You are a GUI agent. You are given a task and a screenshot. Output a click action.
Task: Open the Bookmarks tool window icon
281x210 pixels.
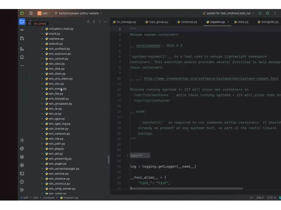pyautogui.click(x=22, y=57)
